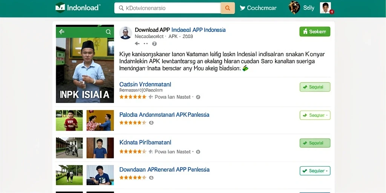Open Palodia Andenmstanarl APK Panlessia link
The width and height of the screenshot is (386, 193).
164,115
